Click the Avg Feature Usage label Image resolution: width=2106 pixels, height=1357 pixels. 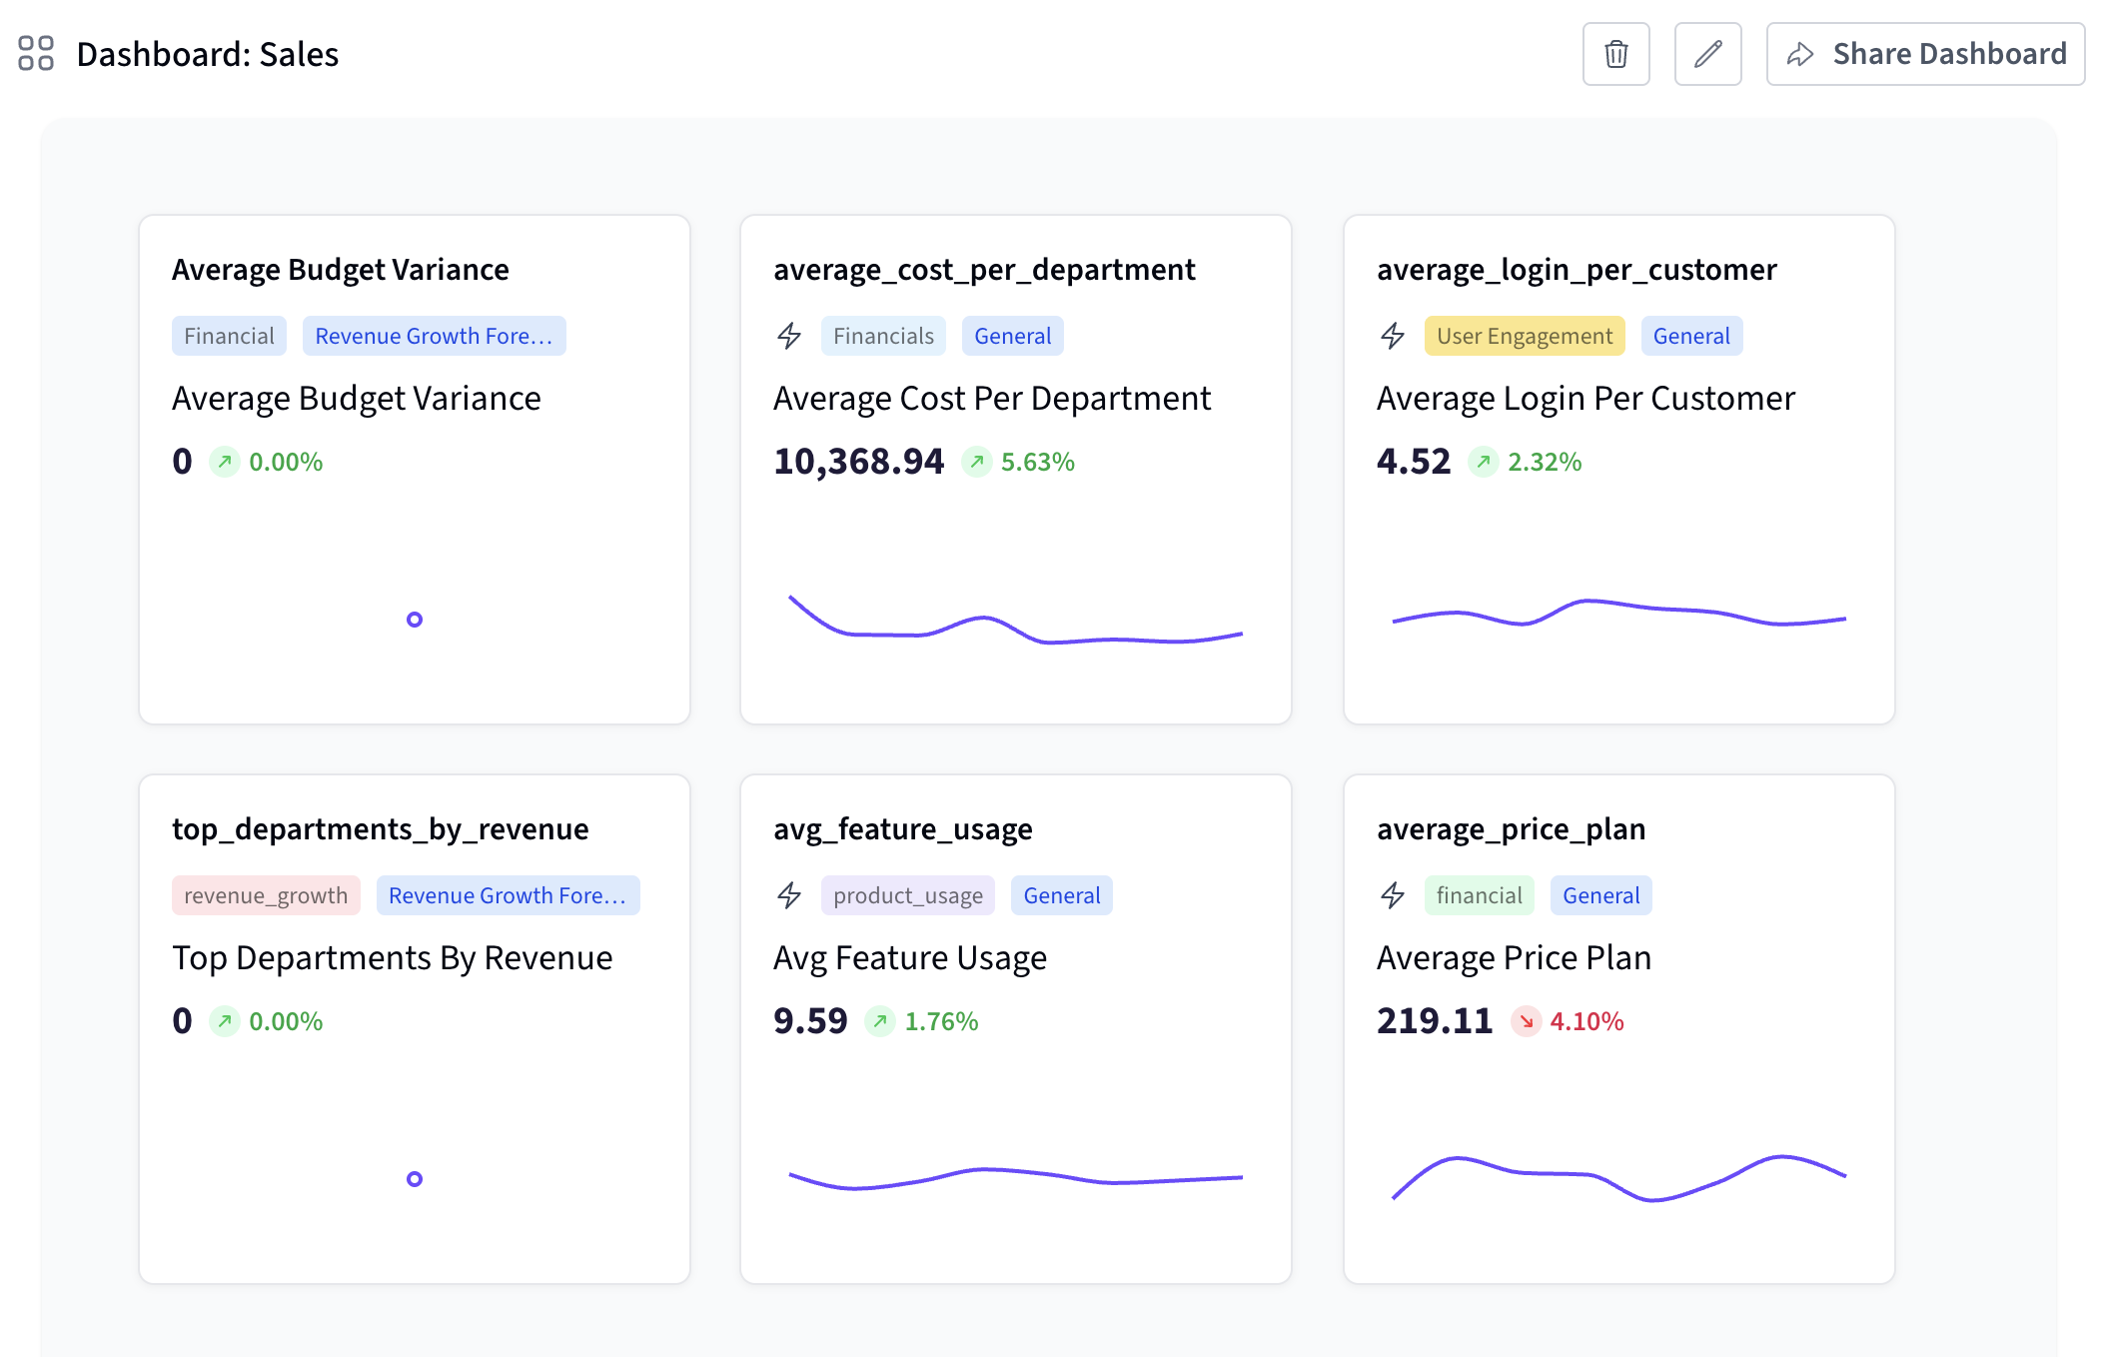tap(910, 958)
